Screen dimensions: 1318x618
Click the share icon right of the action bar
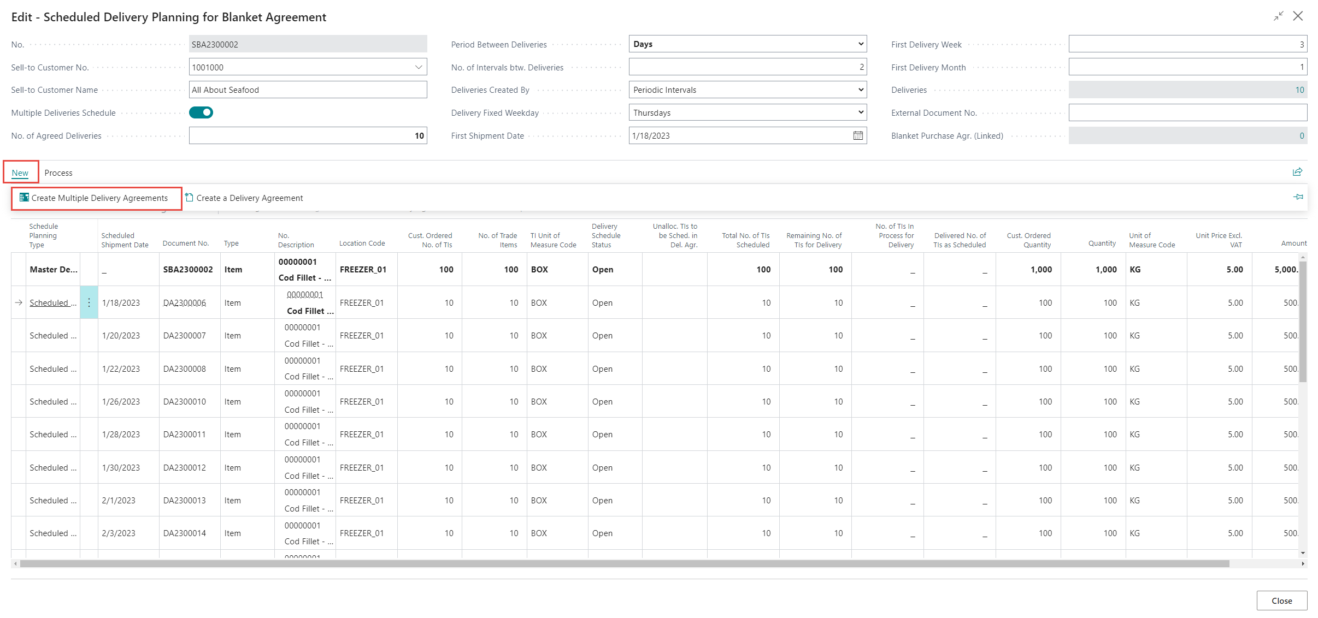tap(1297, 172)
